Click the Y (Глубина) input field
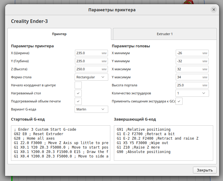Screen dimensions: 223x181 click(x=91, y=61)
